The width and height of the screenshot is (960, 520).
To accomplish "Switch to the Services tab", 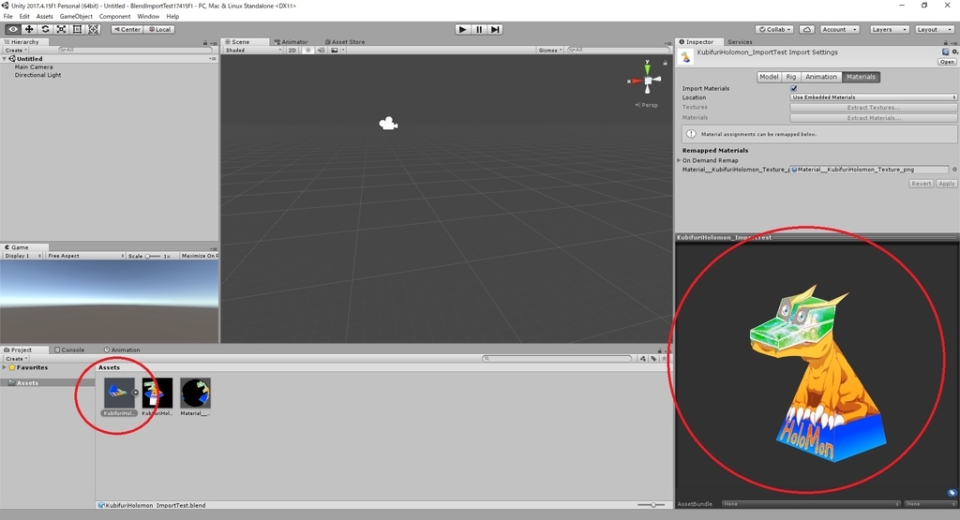I will pos(740,42).
